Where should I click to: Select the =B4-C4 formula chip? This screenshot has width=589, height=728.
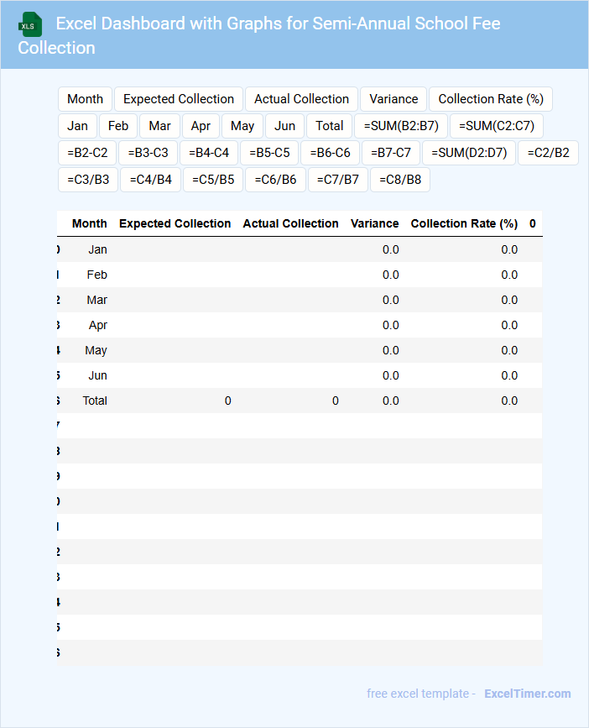point(209,153)
